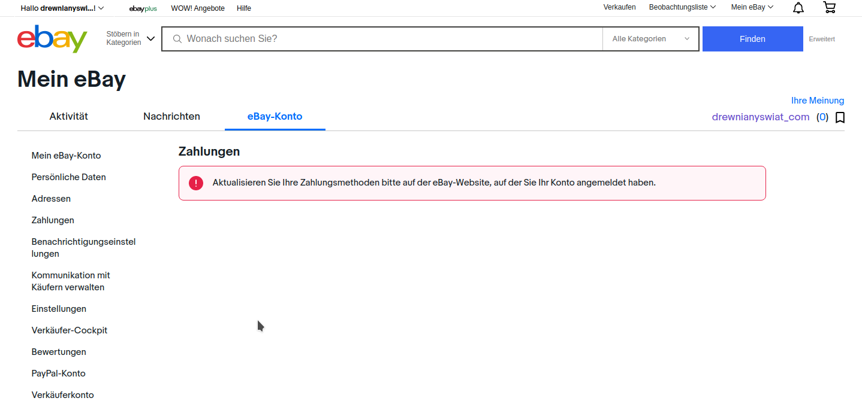Viewport: 862px width, 410px height.
Task: Open the Ihre Meinung feedback link
Action: click(818, 100)
